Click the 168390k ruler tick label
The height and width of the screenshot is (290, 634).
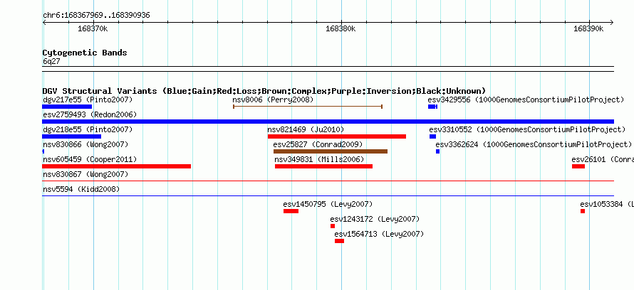pos(588,28)
